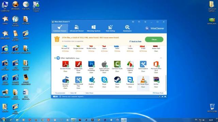
Task: Uncheck the Camtasia Studio checkbox
Action: tap(120, 66)
